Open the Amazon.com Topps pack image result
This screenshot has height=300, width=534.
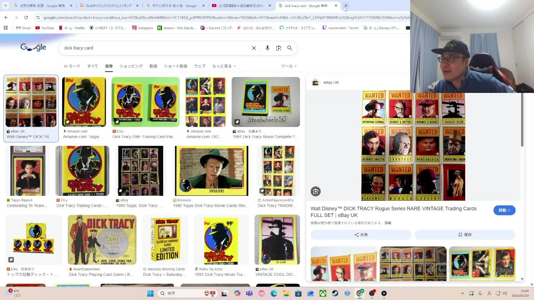(x=84, y=102)
